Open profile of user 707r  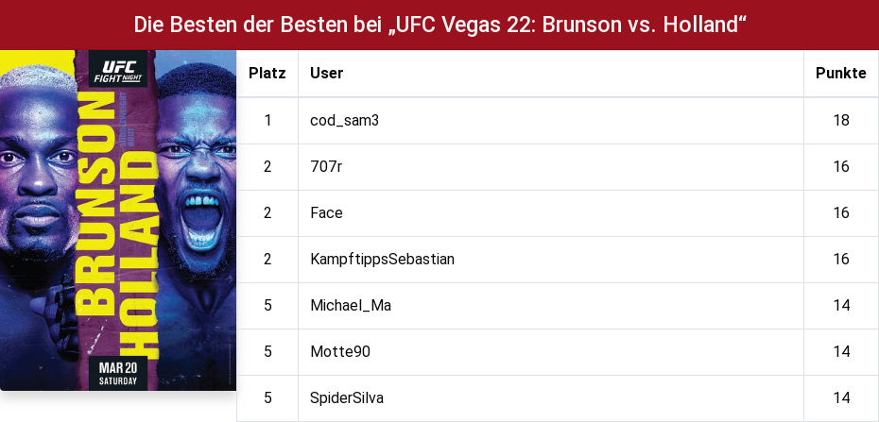point(326,167)
